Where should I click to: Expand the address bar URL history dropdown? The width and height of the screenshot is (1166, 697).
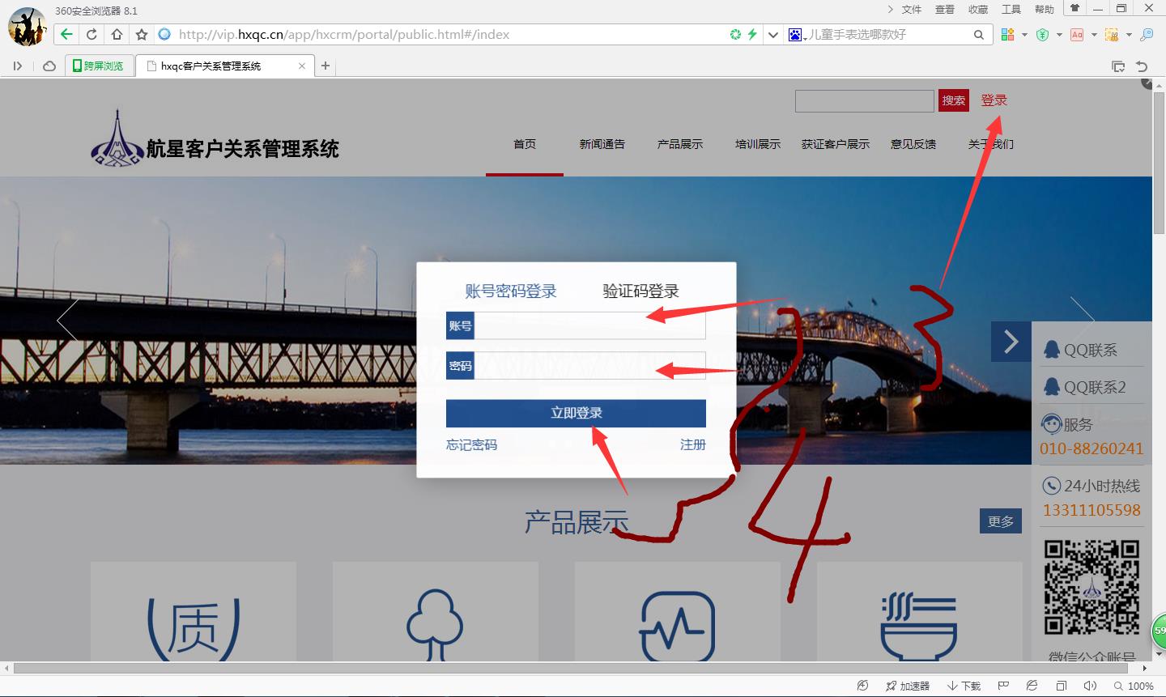pyautogui.click(x=772, y=34)
